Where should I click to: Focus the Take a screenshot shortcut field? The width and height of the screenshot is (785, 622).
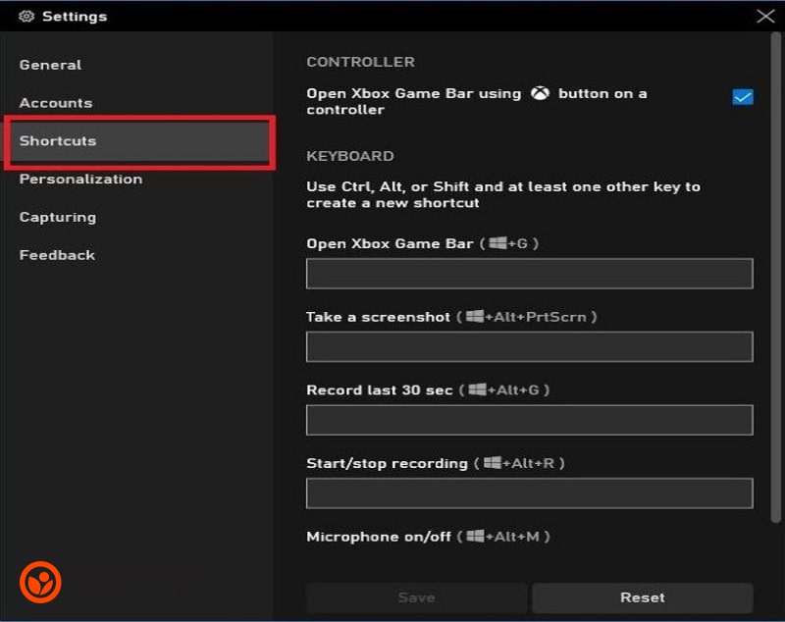click(530, 346)
